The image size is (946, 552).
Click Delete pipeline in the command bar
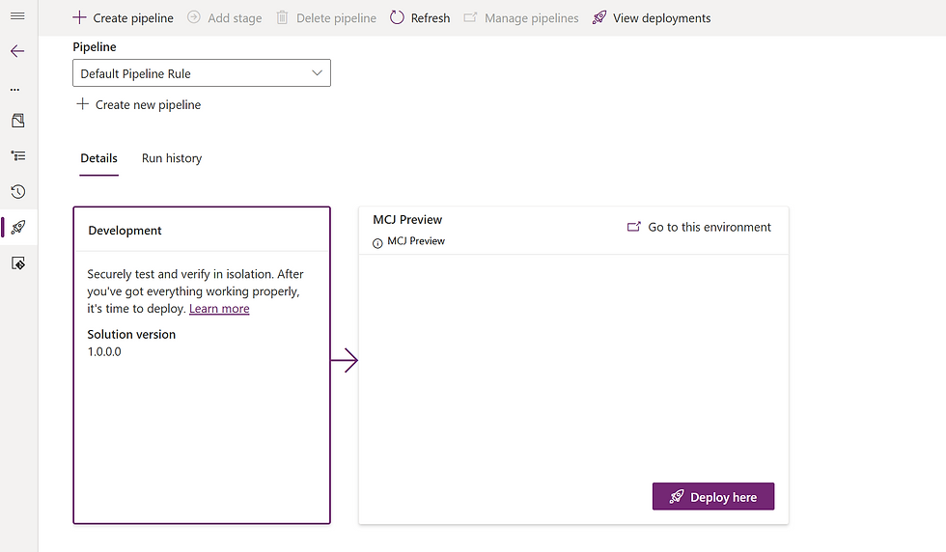pyautogui.click(x=326, y=18)
